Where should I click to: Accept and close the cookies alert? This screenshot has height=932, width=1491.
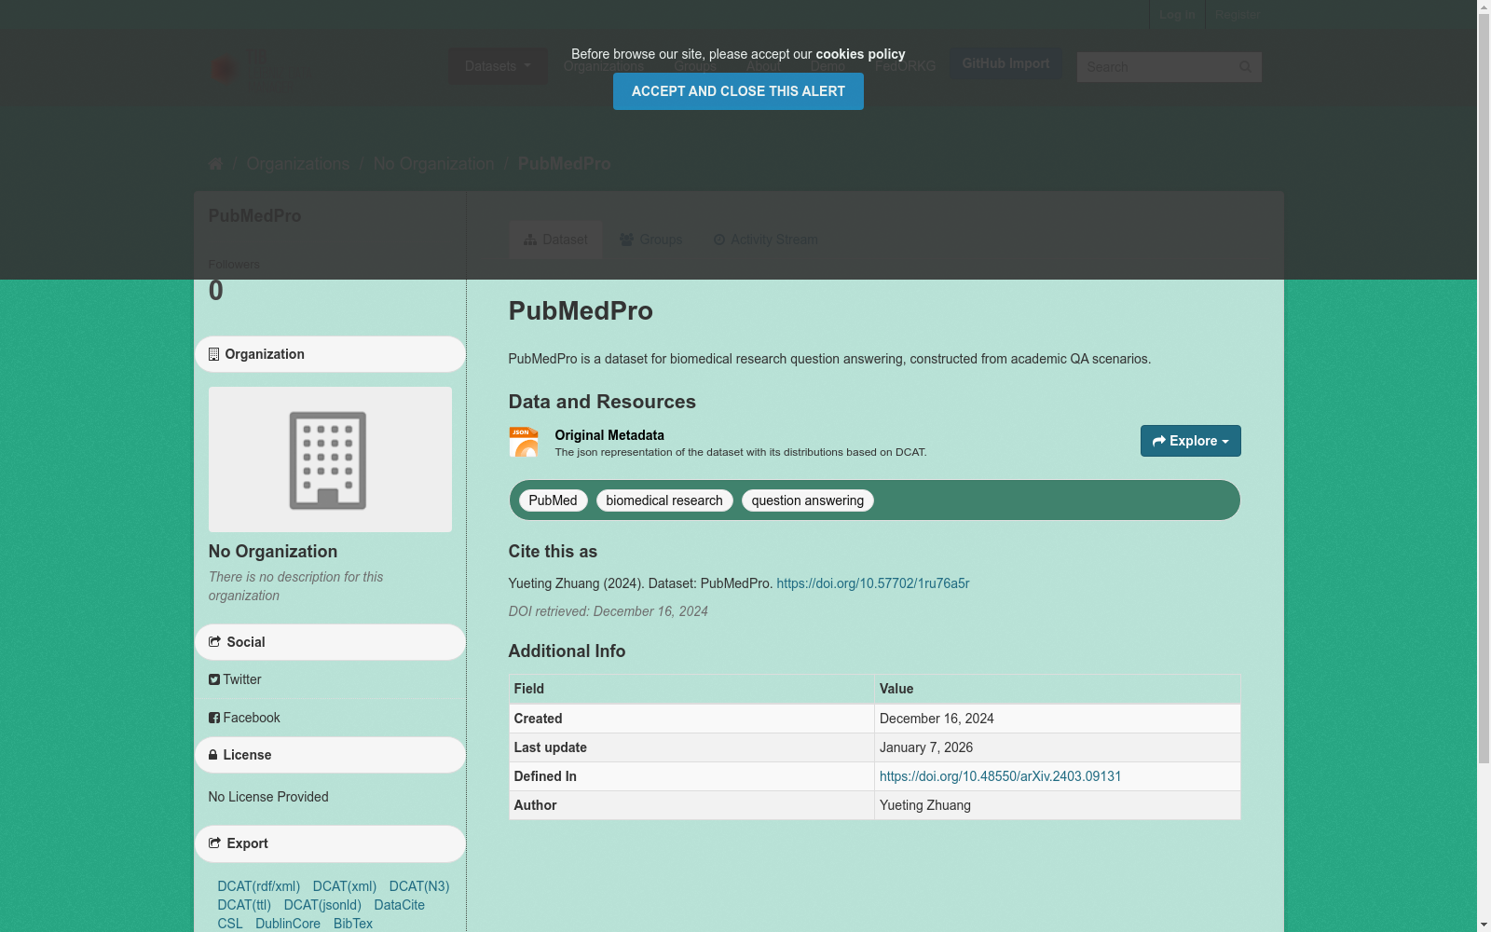(x=738, y=91)
